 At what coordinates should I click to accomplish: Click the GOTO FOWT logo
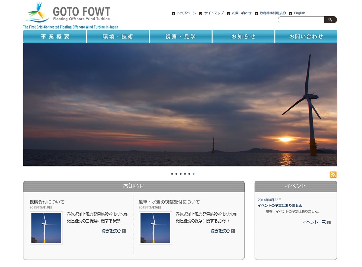click(x=68, y=13)
